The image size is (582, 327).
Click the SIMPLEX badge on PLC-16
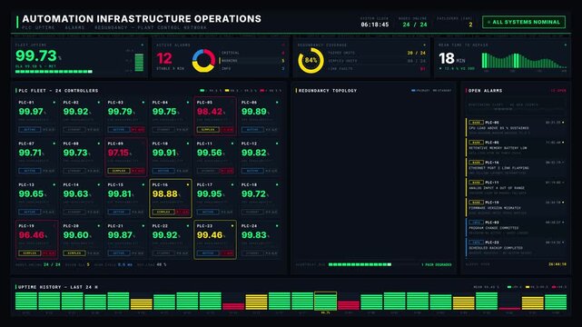coord(163,212)
